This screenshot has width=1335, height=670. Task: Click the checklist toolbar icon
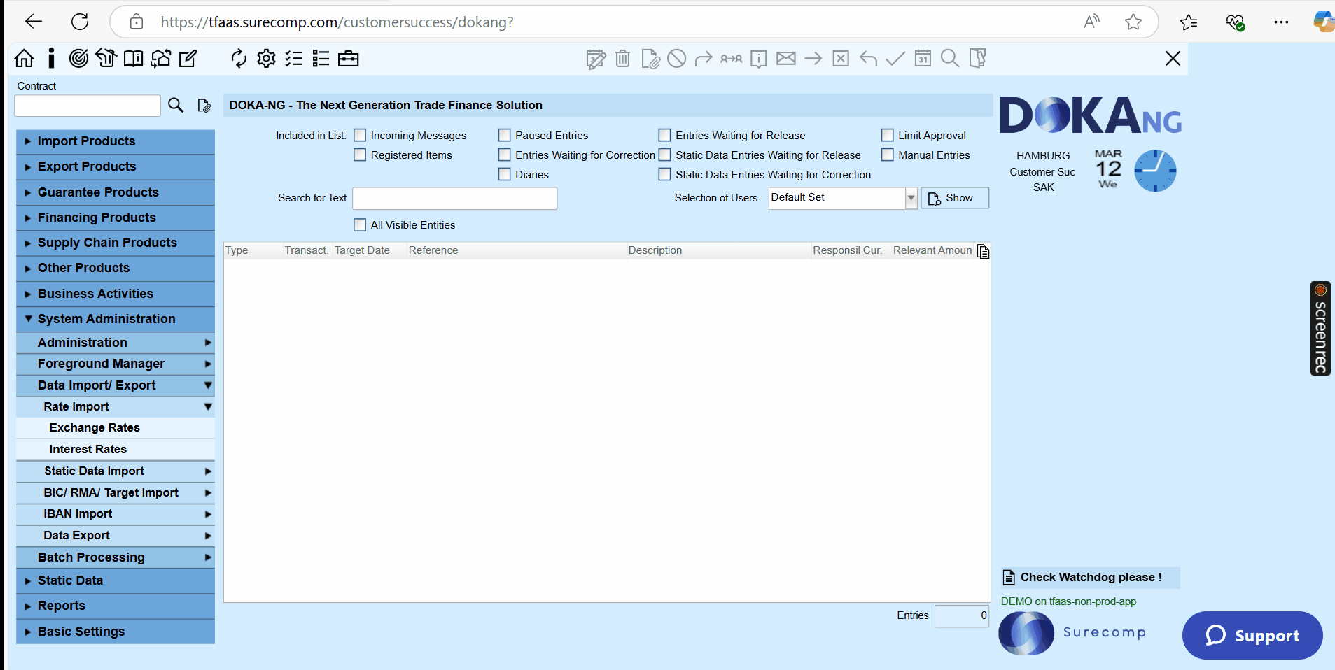[x=294, y=58]
